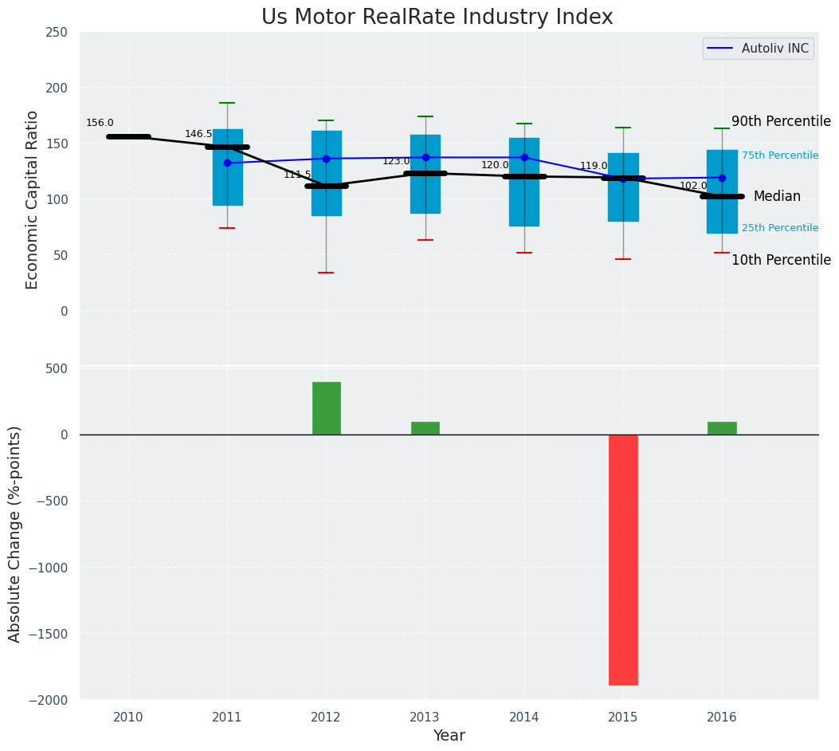Select the 75th Percentile label
The image size is (839, 751).
pos(779,155)
